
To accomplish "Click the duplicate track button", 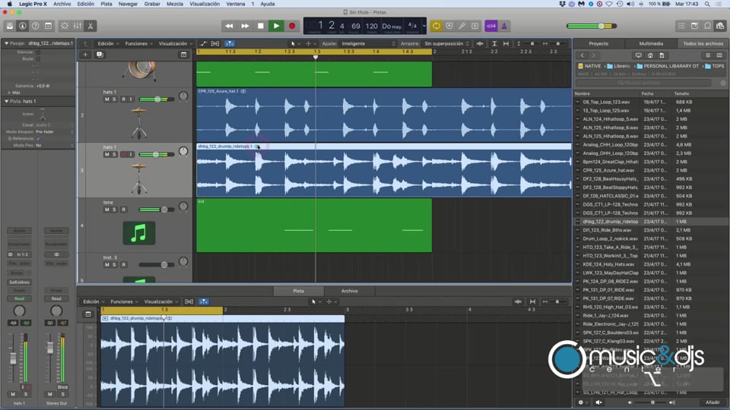I will pos(100,55).
